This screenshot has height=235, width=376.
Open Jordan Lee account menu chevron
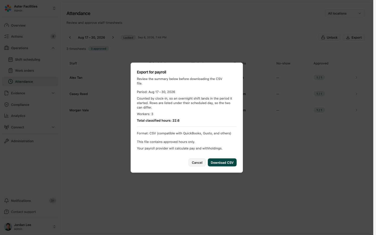(x=54, y=227)
